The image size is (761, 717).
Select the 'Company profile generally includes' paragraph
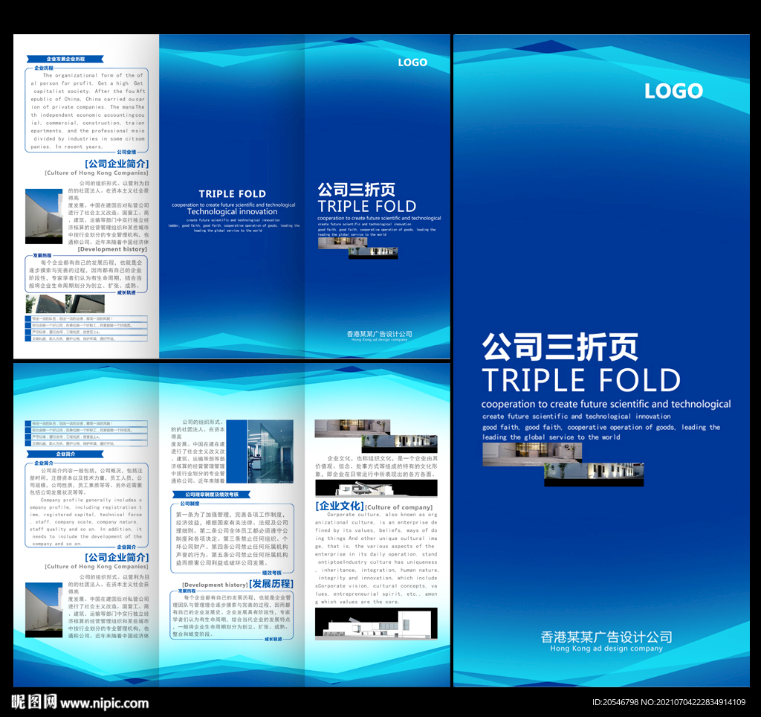[x=86, y=521]
